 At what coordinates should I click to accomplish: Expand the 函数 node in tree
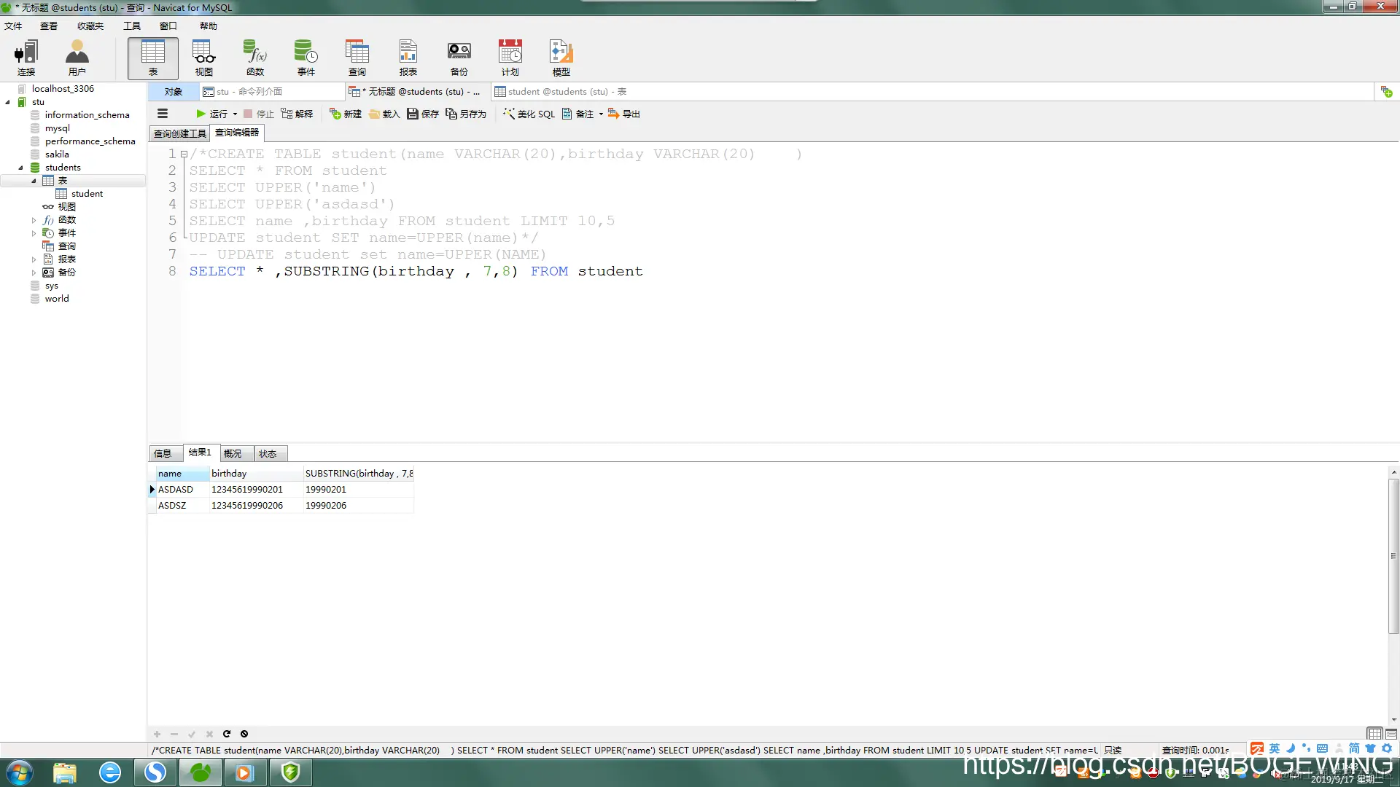pyautogui.click(x=34, y=220)
